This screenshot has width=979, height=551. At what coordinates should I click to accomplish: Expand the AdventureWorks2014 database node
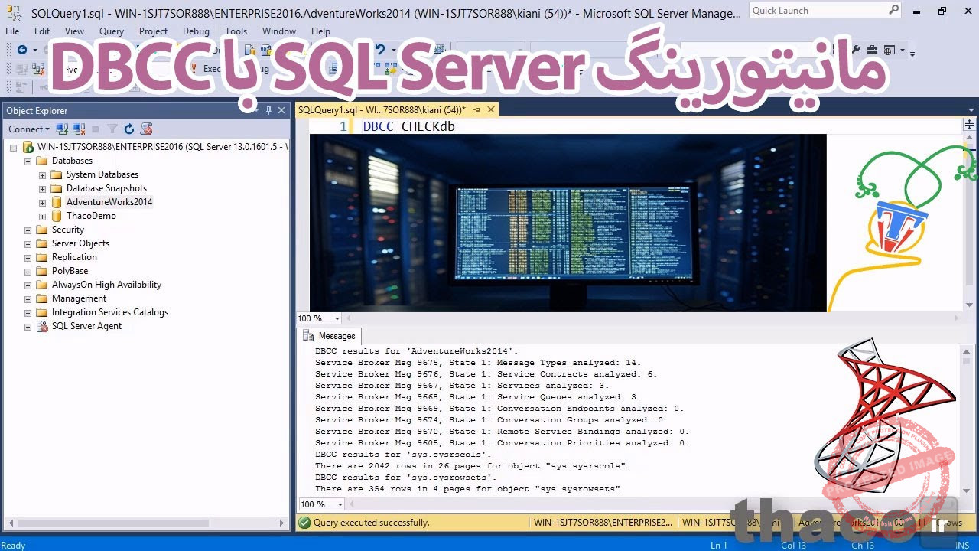click(43, 202)
